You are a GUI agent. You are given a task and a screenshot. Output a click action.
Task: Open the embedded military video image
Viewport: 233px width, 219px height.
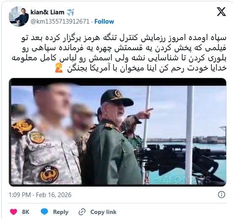tap(118, 132)
